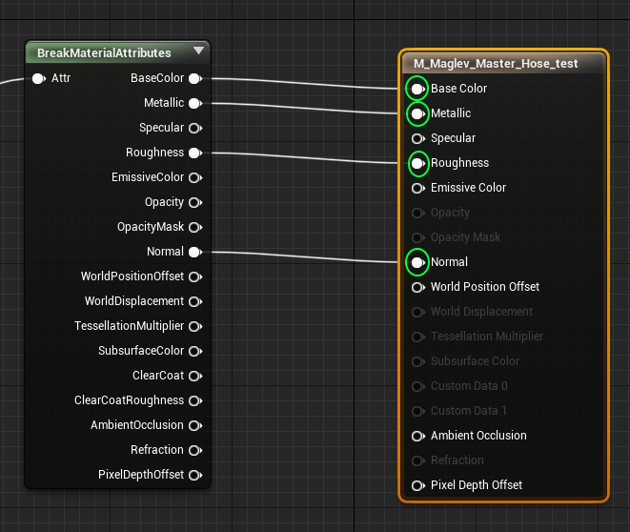Click the Emissive Color input pin
The width and height of the screenshot is (630, 532).
[x=417, y=188]
